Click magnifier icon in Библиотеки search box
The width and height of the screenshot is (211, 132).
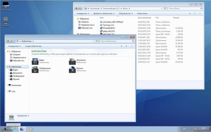point(133,41)
